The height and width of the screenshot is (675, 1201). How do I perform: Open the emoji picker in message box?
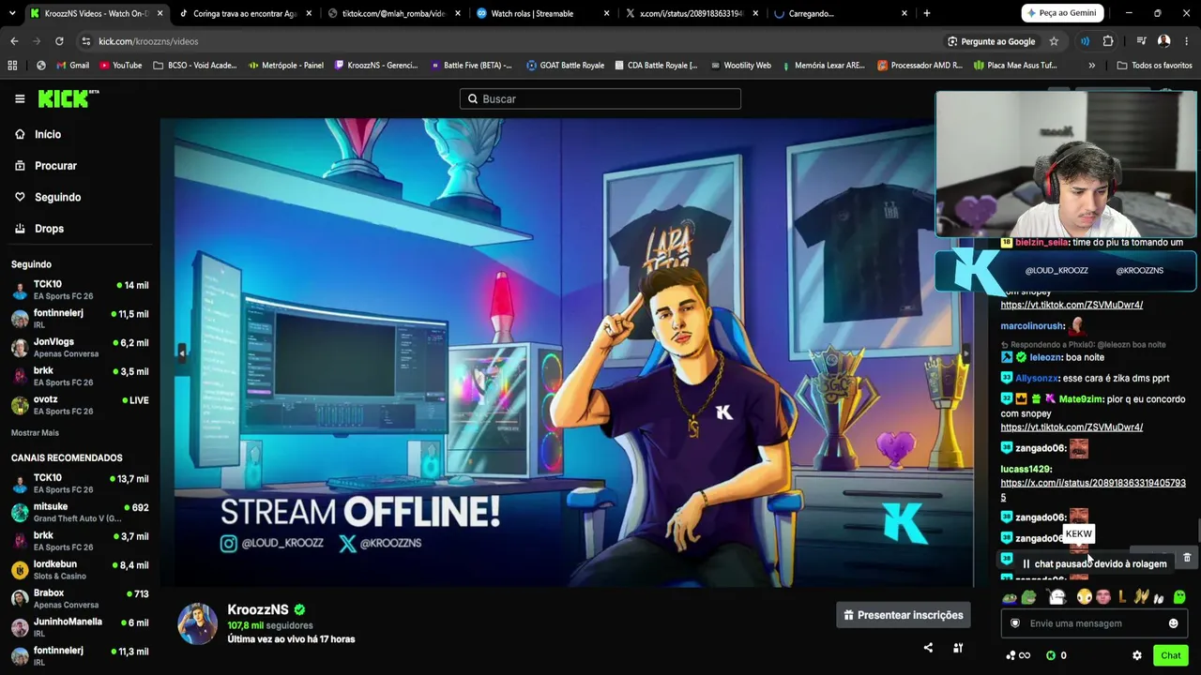[x=1173, y=623]
